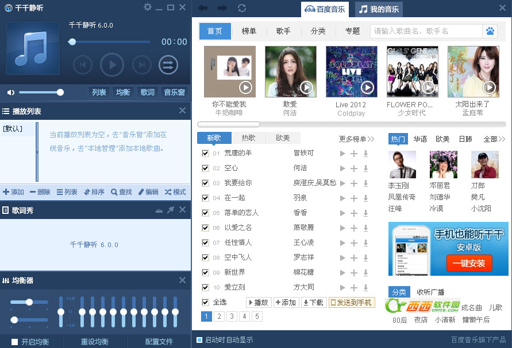This screenshot has height=348, width=512.
Task: Select the 欧美 chart tab beside 热歌
Action: click(x=283, y=138)
